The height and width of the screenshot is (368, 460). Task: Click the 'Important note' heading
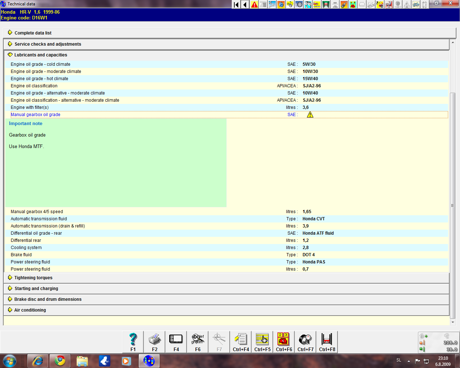[26, 124]
